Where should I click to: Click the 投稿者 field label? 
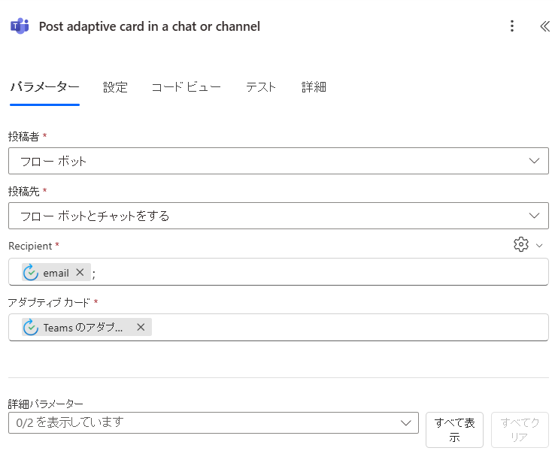(24, 137)
